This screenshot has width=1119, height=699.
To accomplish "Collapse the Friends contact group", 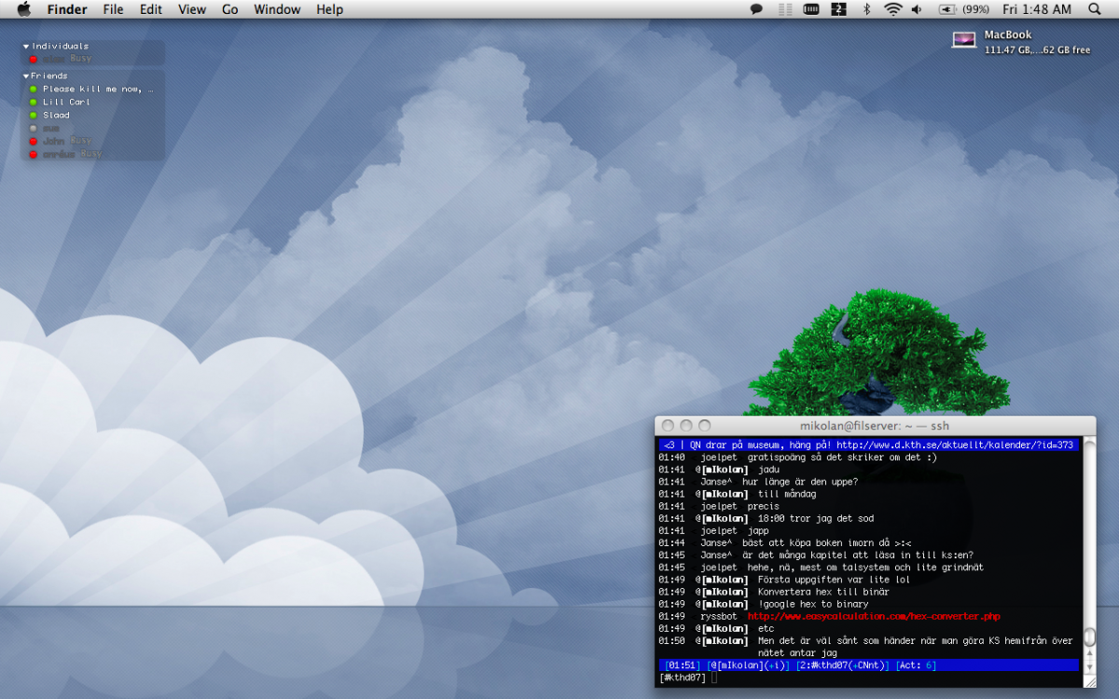I will click(x=27, y=76).
